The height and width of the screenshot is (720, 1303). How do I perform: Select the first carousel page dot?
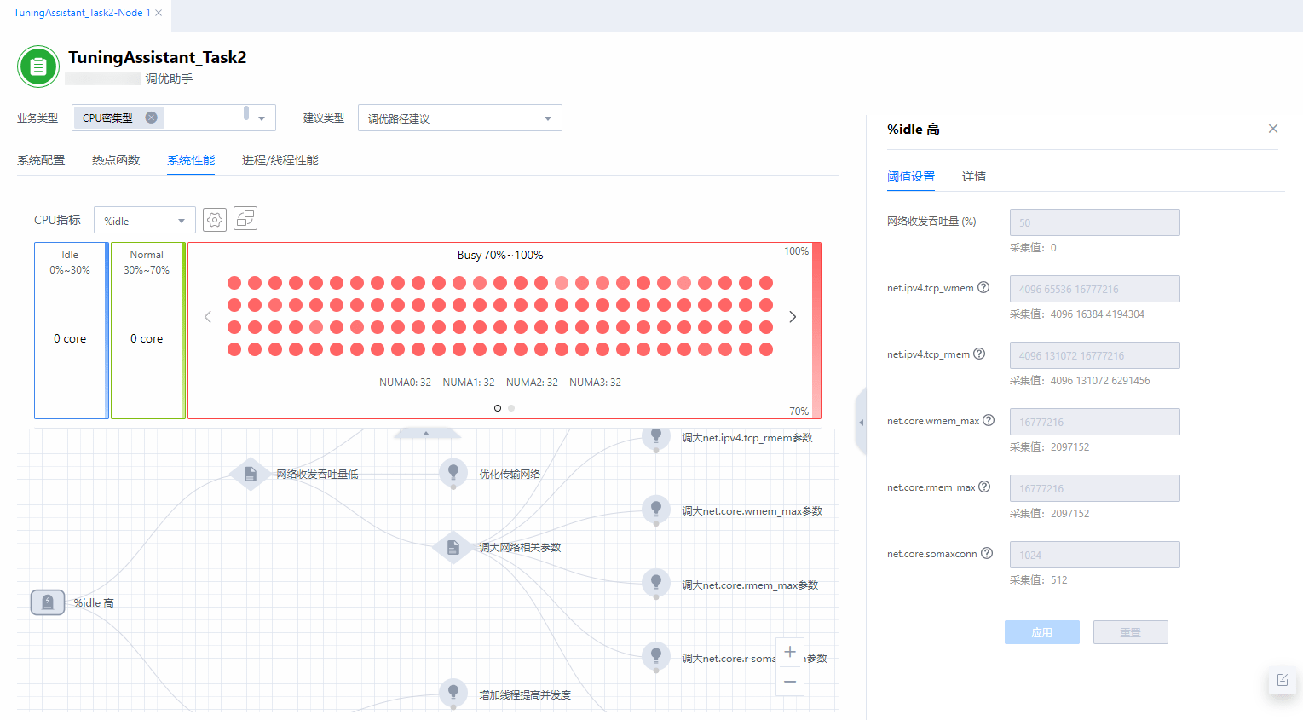tap(498, 408)
